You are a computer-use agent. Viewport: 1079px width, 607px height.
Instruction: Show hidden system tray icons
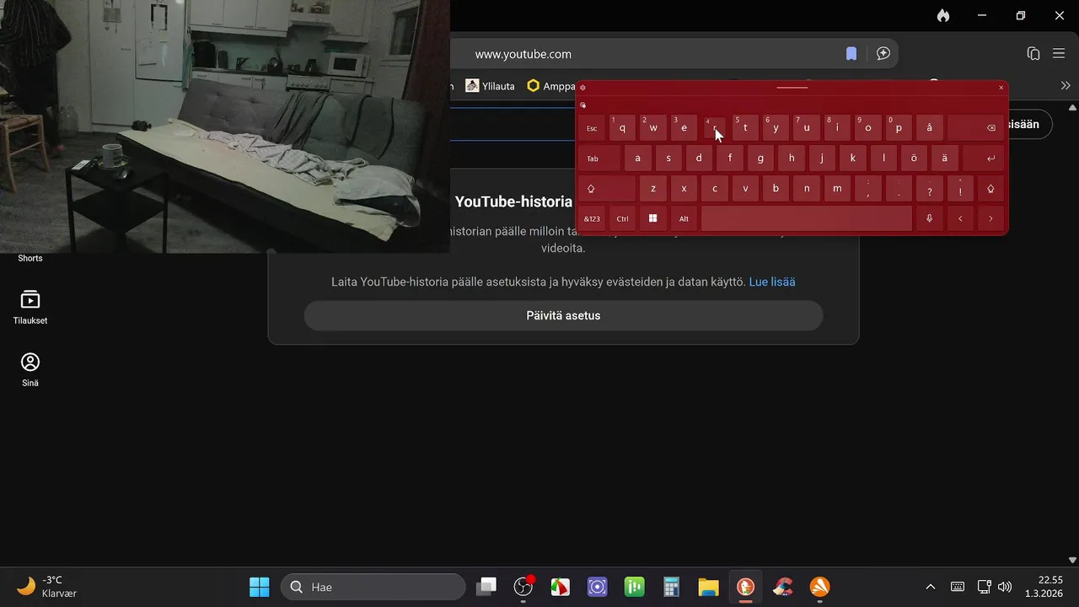931,587
